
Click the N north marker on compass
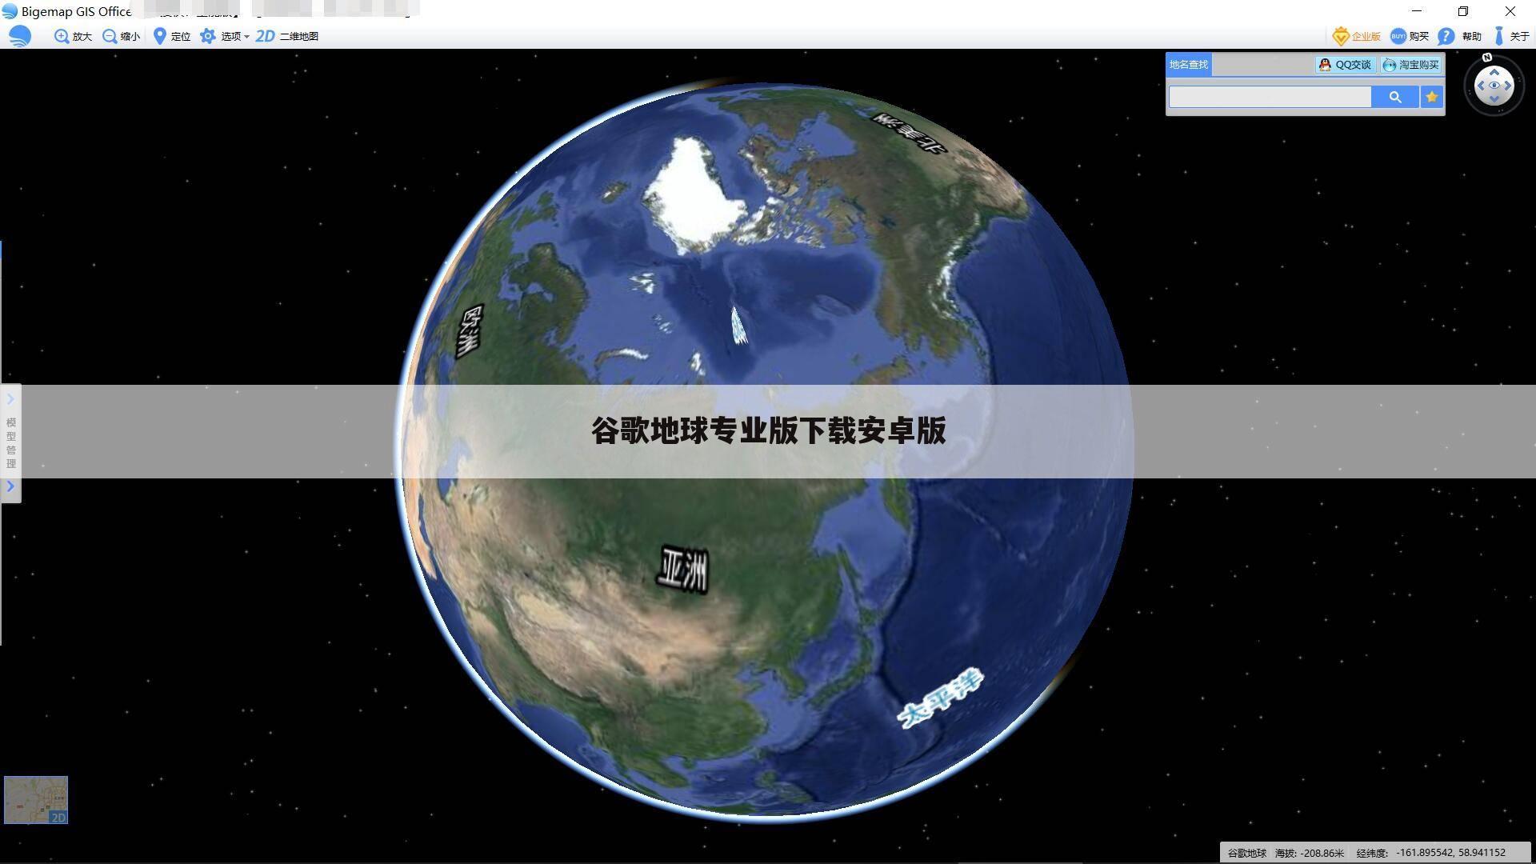click(x=1486, y=58)
